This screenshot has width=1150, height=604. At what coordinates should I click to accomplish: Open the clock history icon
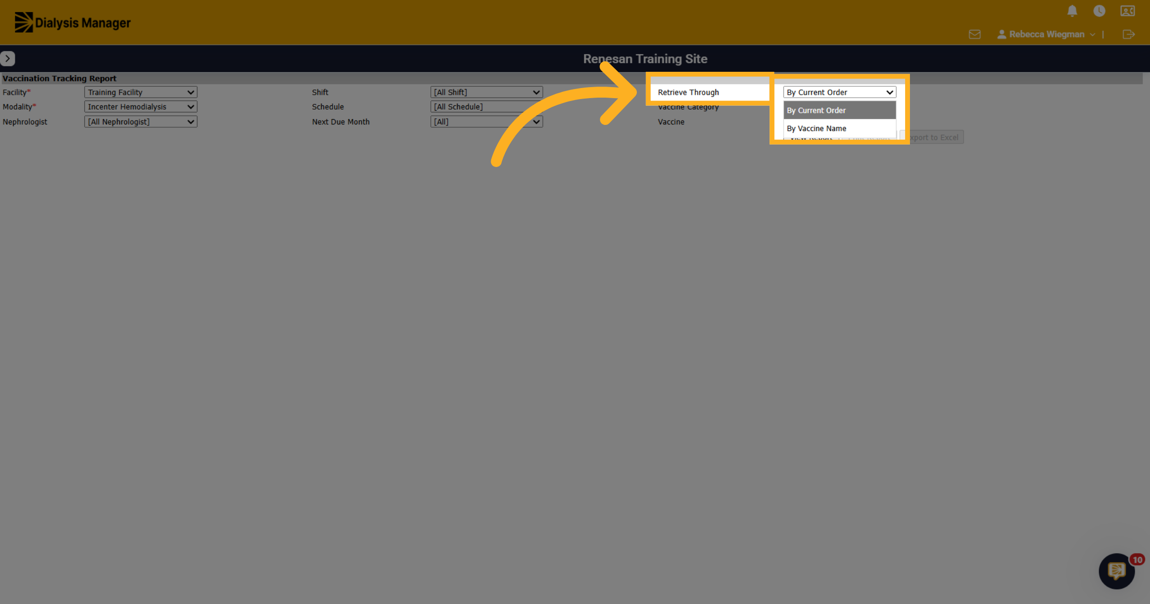click(x=1099, y=11)
